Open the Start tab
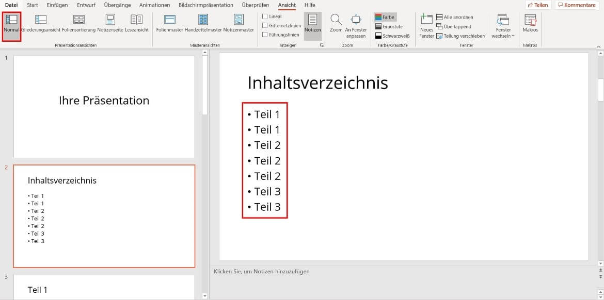The height and width of the screenshot is (300, 604). point(33,5)
